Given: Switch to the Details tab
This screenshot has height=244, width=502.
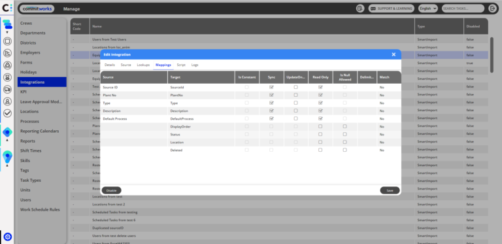Looking at the screenshot, I should 110,65.
